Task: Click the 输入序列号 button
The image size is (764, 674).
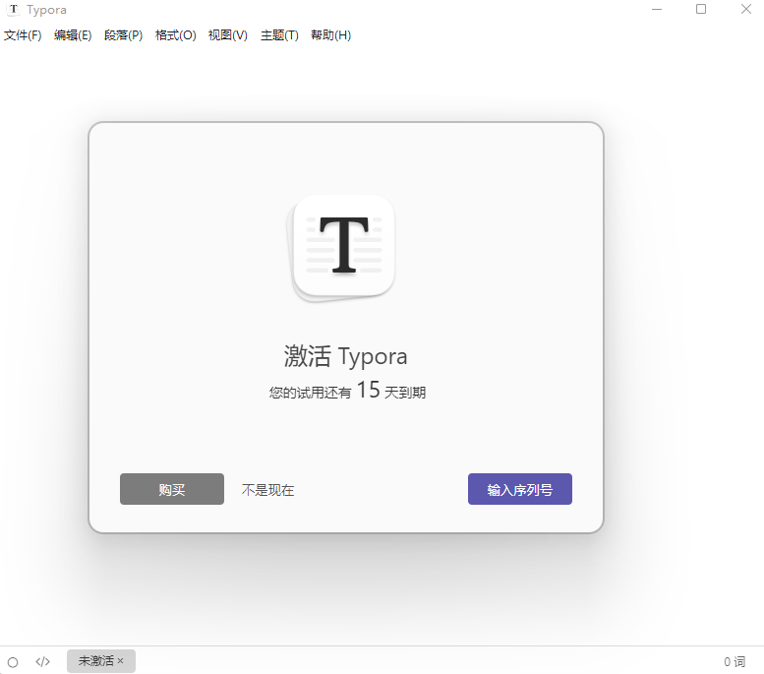Action: click(520, 489)
